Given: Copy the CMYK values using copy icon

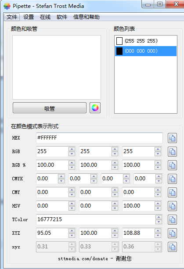Looking at the screenshot, I should coord(172,179).
